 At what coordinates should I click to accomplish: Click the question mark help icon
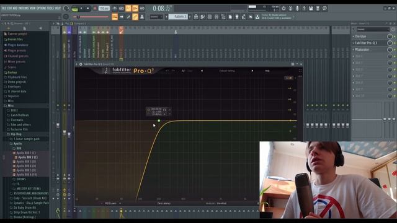point(304,8)
